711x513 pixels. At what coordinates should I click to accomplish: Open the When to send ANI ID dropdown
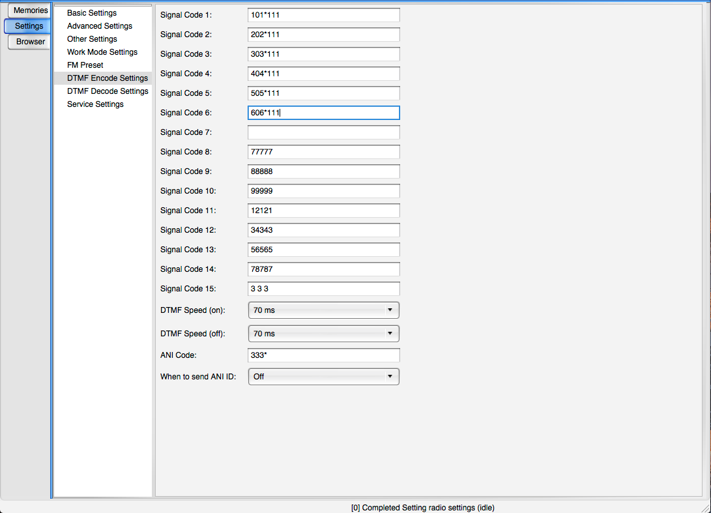tap(323, 377)
